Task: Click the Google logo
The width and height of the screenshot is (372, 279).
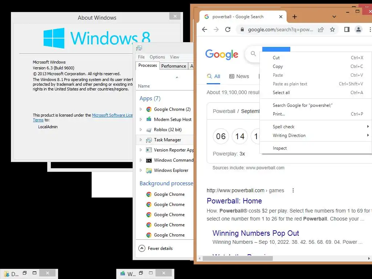Action: (x=222, y=54)
